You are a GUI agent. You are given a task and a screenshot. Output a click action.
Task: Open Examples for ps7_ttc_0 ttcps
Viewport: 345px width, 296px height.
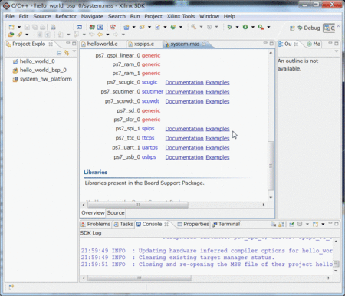pyautogui.click(x=218, y=138)
